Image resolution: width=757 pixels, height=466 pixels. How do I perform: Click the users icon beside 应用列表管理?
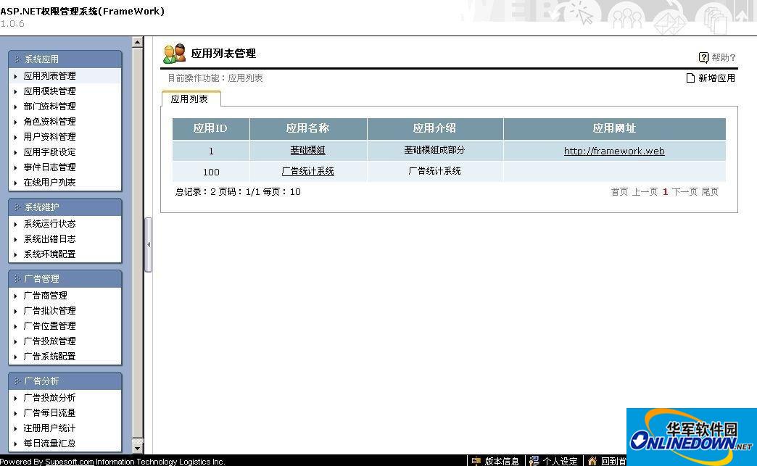coord(174,53)
